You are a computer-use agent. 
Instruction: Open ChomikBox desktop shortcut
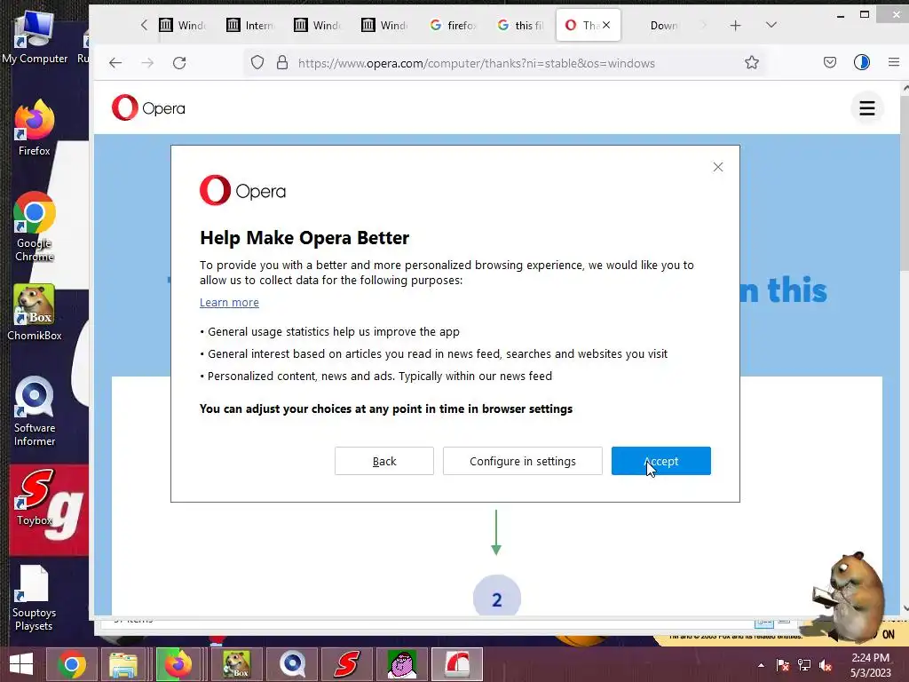coord(35,313)
